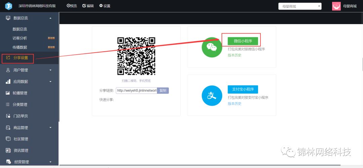Click the 数据总览 monitor icon in sidebar header
363x168 pixels.
click(8, 18)
